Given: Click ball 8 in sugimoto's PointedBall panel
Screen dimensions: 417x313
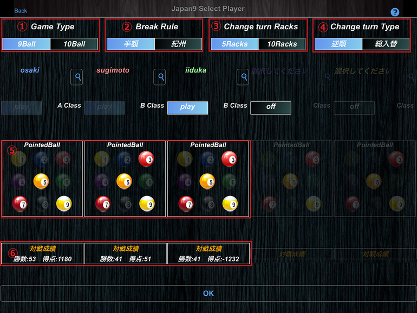Looking at the screenshot, I should 125,204.
